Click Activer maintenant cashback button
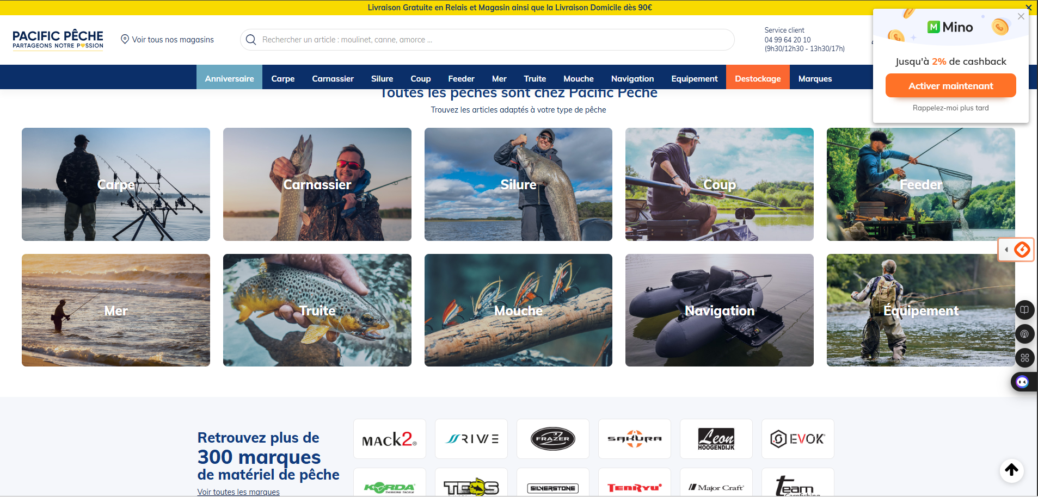This screenshot has height=497, width=1038. tap(950, 86)
